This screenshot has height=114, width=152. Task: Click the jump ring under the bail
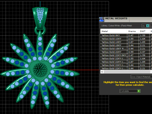(40, 30)
